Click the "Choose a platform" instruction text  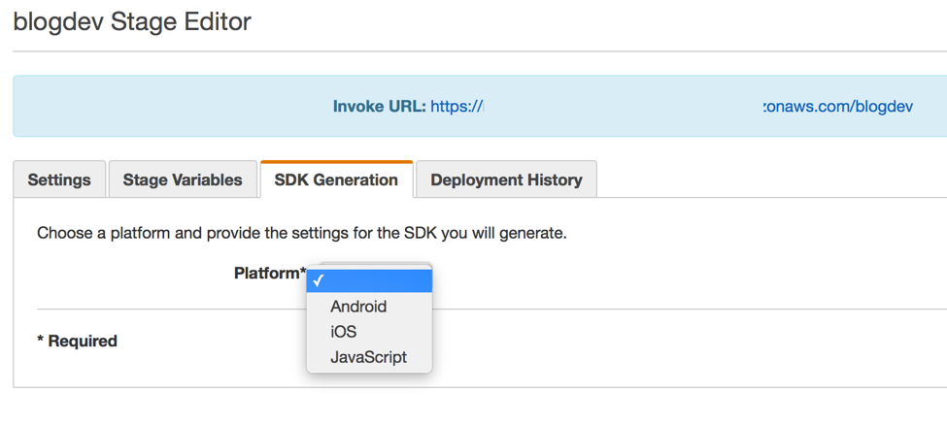pyautogui.click(x=301, y=233)
